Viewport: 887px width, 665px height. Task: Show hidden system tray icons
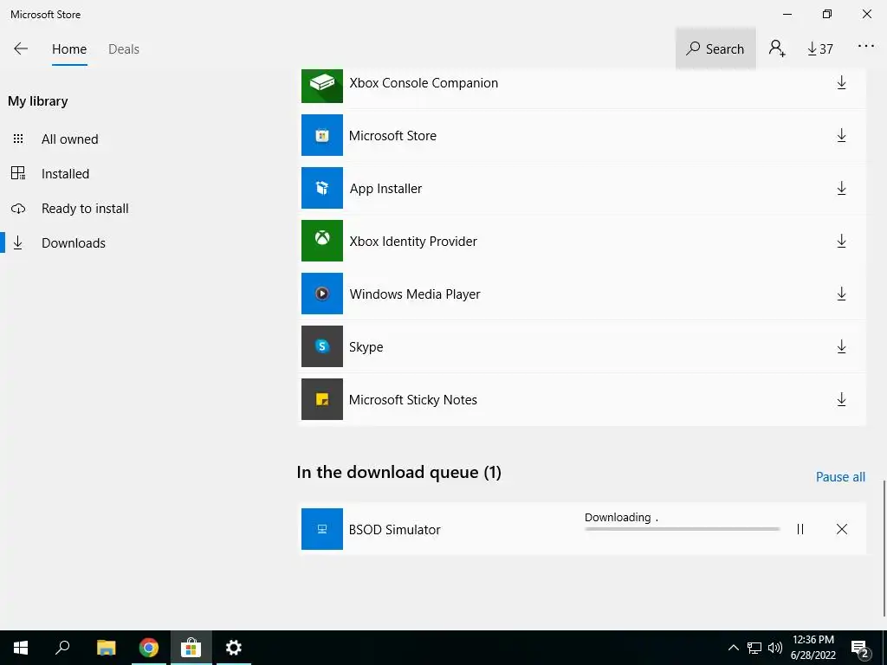pyautogui.click(x=733, y=648)
